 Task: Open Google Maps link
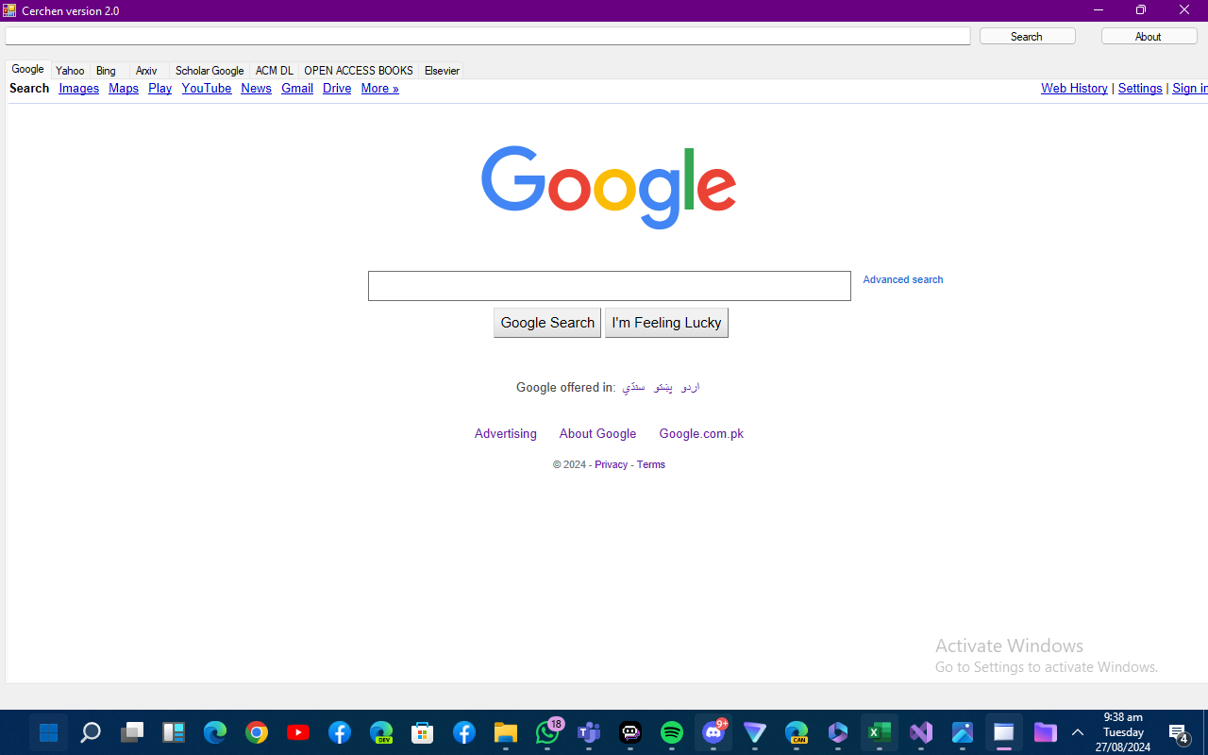tap(124, 88)
